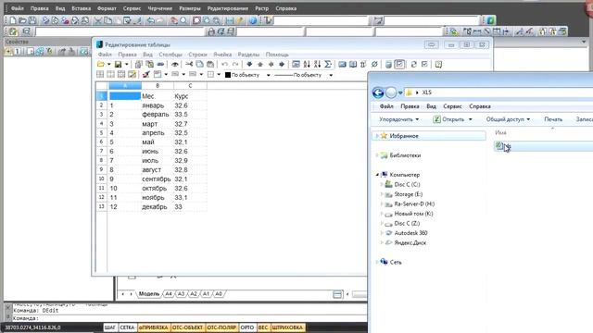Open Общий доступ dropdown in Explorer
593x333 pixels.
tap(508, 119)
